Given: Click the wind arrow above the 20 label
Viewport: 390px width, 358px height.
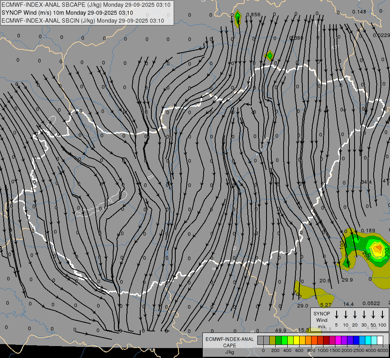Looking at the screenshot, I should (x=355, y=315).
